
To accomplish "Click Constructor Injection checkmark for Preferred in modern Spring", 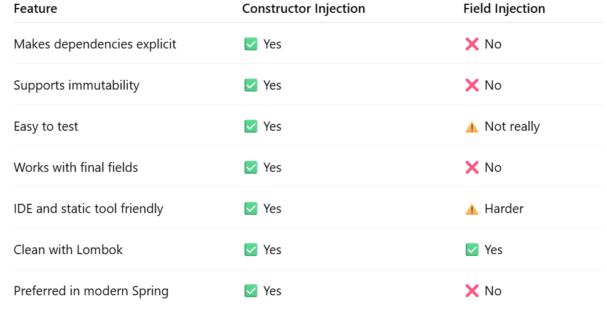I will pos(251,291).
